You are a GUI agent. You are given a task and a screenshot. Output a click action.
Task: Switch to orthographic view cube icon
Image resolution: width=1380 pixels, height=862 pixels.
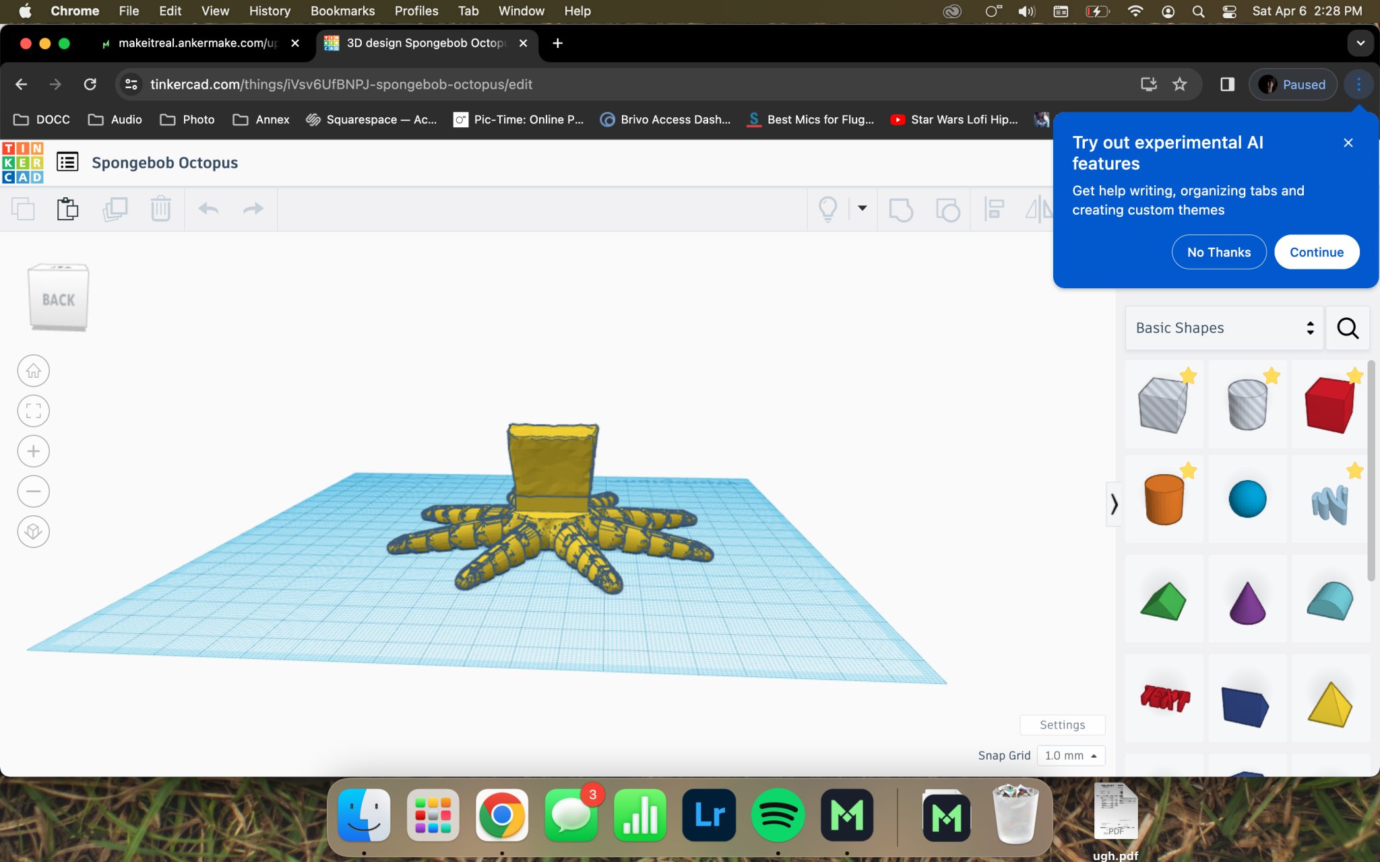(x=34, y=532)
